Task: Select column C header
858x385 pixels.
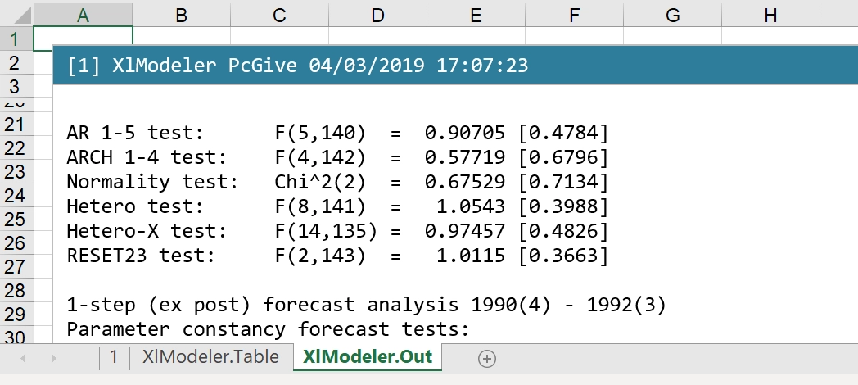Action: (279, 16)
